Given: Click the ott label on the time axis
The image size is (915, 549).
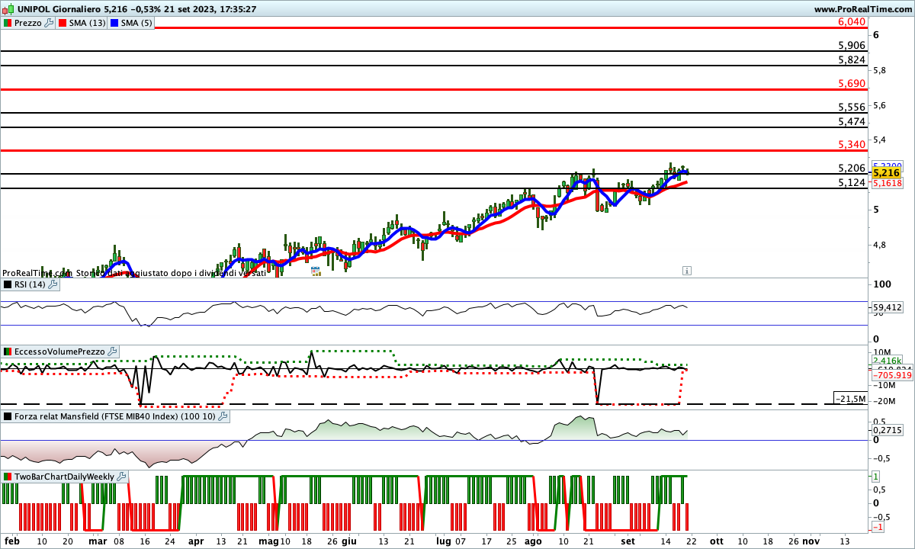Looking at the screenshot, I should tap(716, 541).
